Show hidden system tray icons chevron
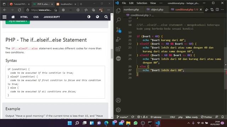Viewport: 227px width, 127px height. 188,123
